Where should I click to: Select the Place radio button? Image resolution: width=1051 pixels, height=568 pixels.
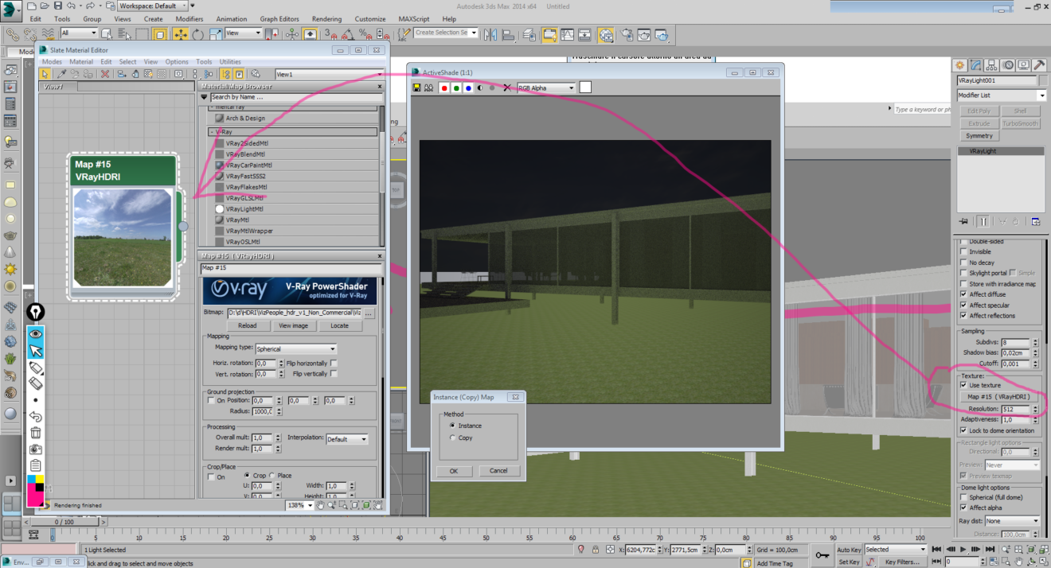tap(272, 476)
